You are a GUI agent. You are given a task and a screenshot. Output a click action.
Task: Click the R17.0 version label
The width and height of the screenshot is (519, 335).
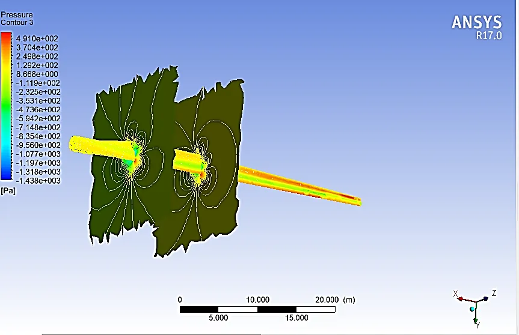click(x=487, y=35)
